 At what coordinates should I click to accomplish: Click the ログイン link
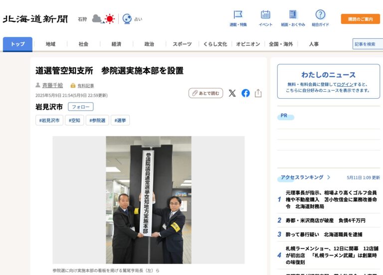345,84
